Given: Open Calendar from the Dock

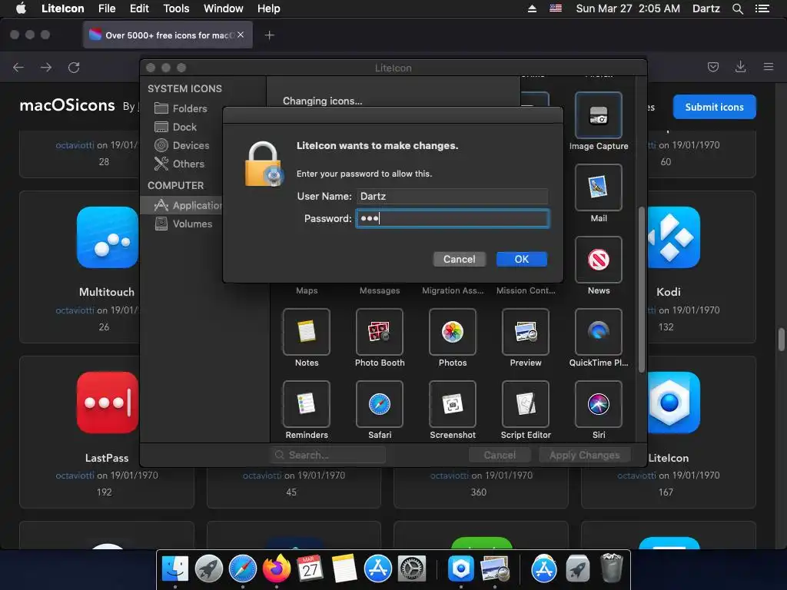Looking at the screenshot, I should pos(310,569).
